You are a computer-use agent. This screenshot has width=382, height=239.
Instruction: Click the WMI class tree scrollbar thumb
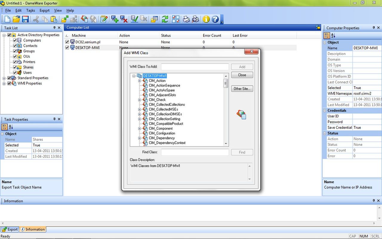[226, 83]
